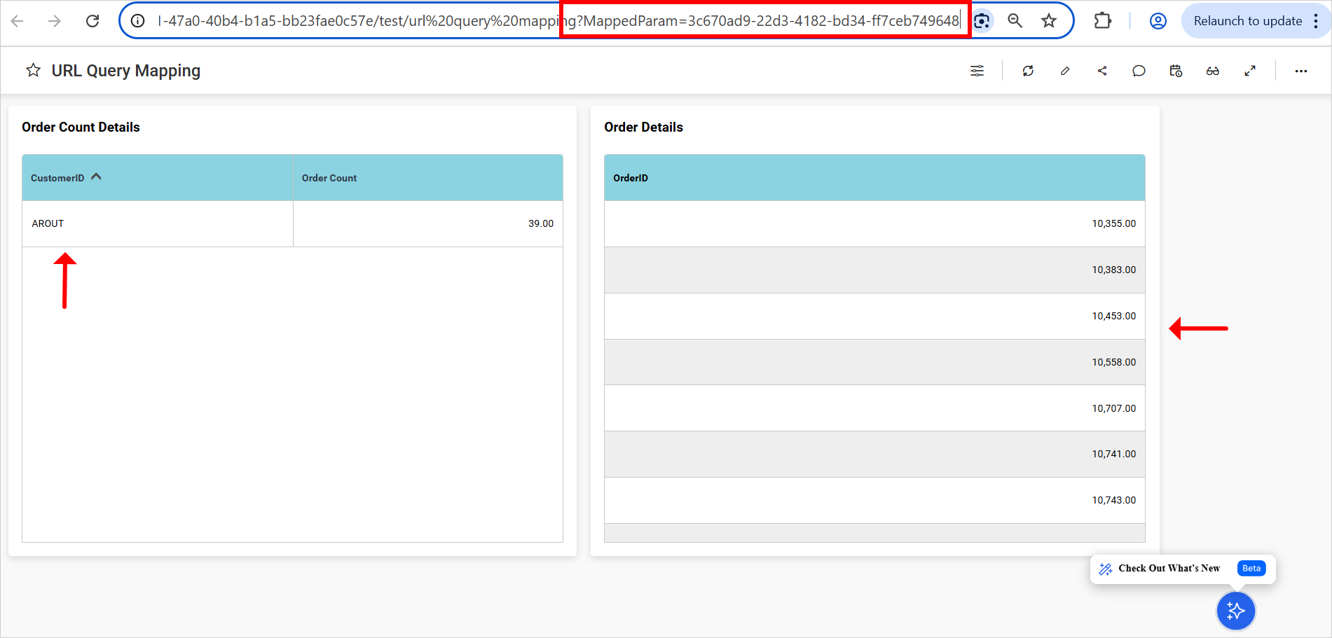The width and height of the screenshot is (1332, 638).
Task: Select the AROUT customer row
Action: pyautogui.click(x=47, y=223)
